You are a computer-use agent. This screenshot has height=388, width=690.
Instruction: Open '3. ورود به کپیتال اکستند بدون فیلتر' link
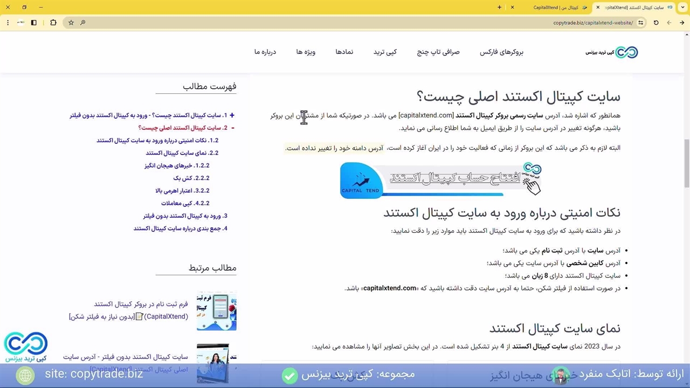pos(185,216)
